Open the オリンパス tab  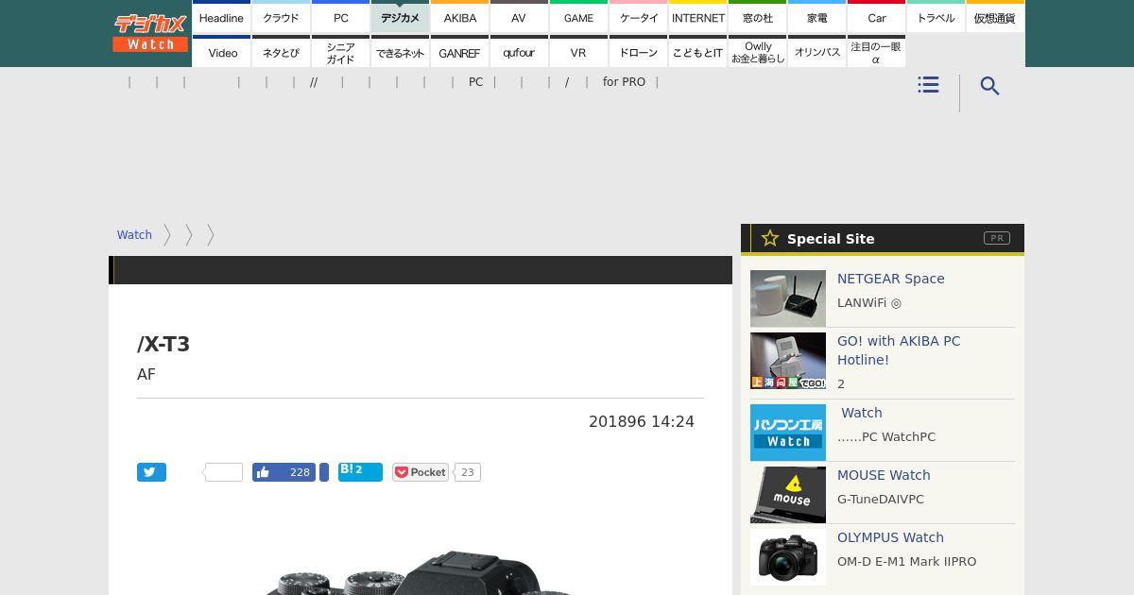point(816,52)
